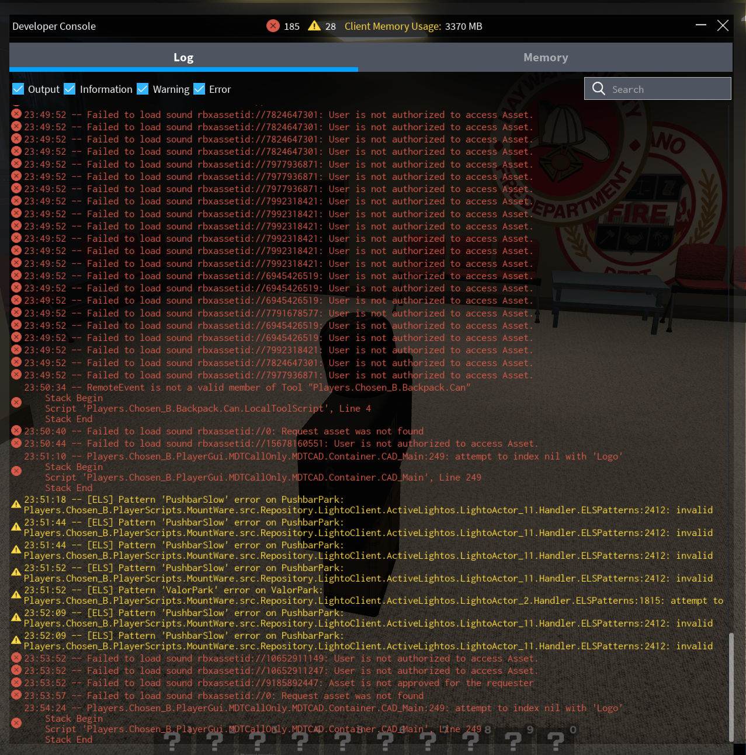Minimize the Developer Console window
Screen dimensions: 746x755
coord(702,25)
